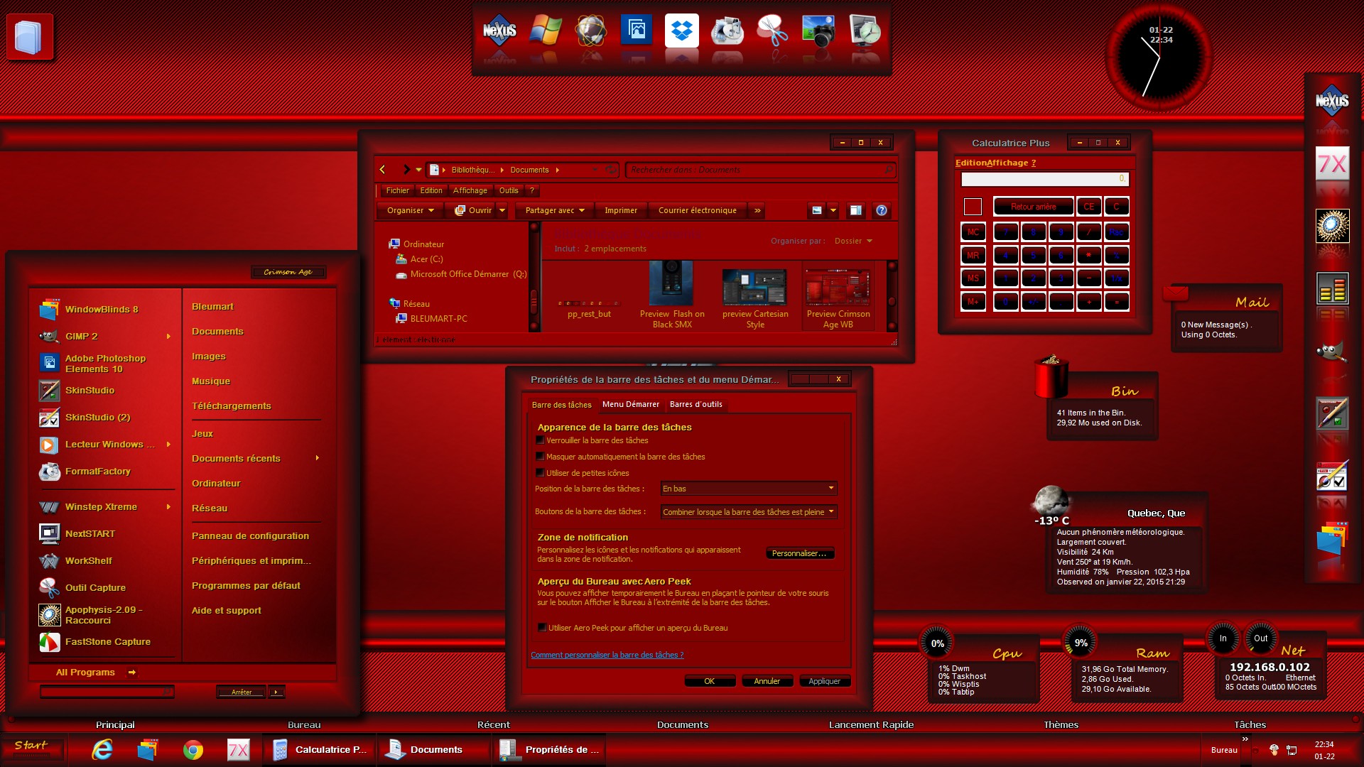Image resolution: width=1364 pixels, height=767 pixels.
Task: Expand the shutdown options arrow beside Arrêter
Action: [x=276, y=692]
